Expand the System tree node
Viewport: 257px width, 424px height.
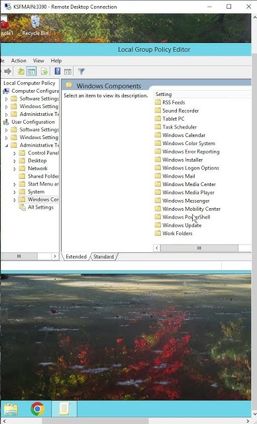click(15, 192)
